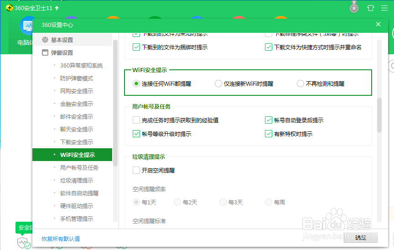Go to 防护弹窗模式 settings
This screenshot has width=394, height=250.
pos(77,78)
